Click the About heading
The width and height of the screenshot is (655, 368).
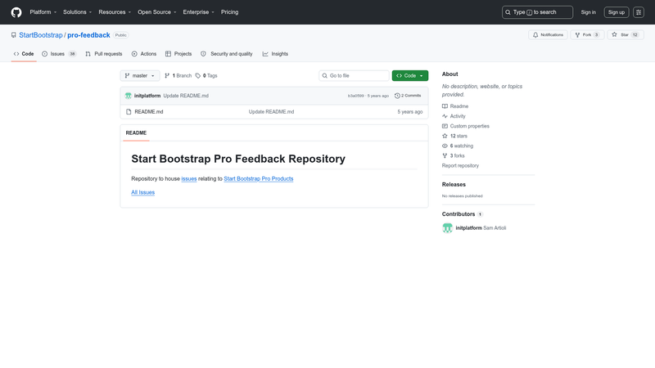coord(449,74)
